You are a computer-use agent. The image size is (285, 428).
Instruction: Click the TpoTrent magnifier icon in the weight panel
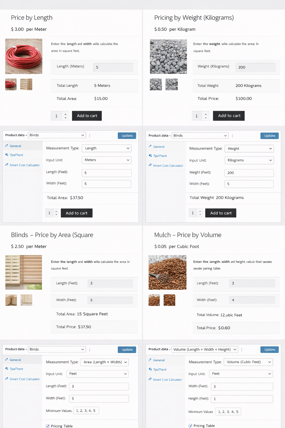pyautogui.click(x=151, y=155)
